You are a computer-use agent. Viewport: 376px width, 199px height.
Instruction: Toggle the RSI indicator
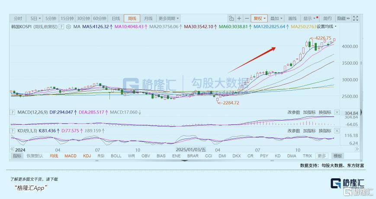pyautogui.click(x=101, y=156)
